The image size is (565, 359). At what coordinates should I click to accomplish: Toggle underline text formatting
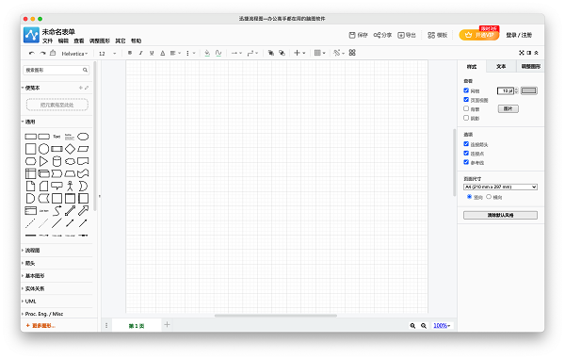(152, 53)
